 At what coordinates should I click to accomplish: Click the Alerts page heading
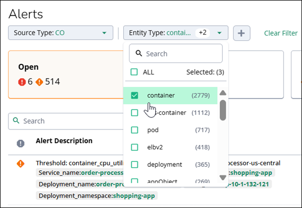(x=26, y=14)
